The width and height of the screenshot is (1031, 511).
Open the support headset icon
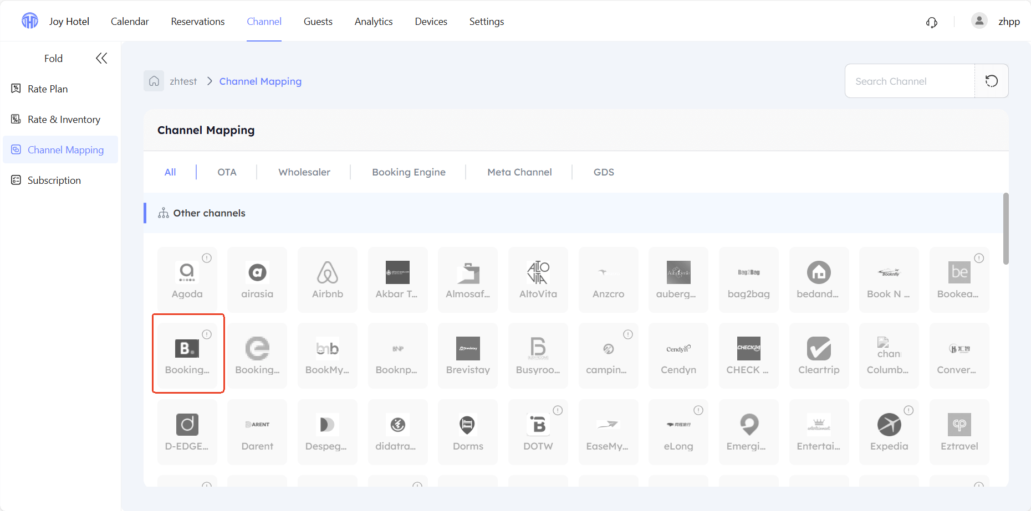[x=932, y=22]
